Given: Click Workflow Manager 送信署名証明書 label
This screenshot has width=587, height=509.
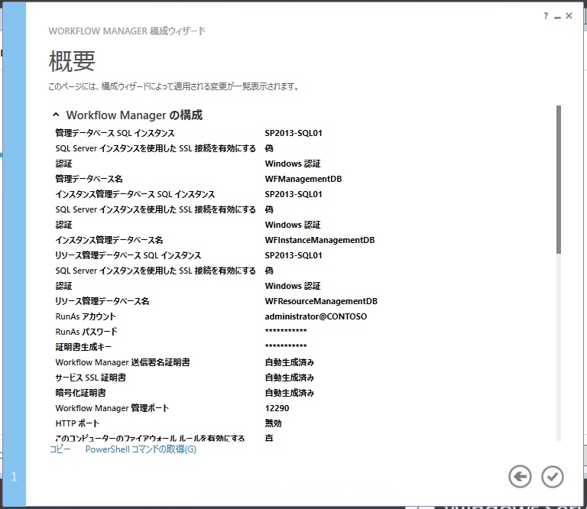Looking at the screenshot, I should pos(123,362).
